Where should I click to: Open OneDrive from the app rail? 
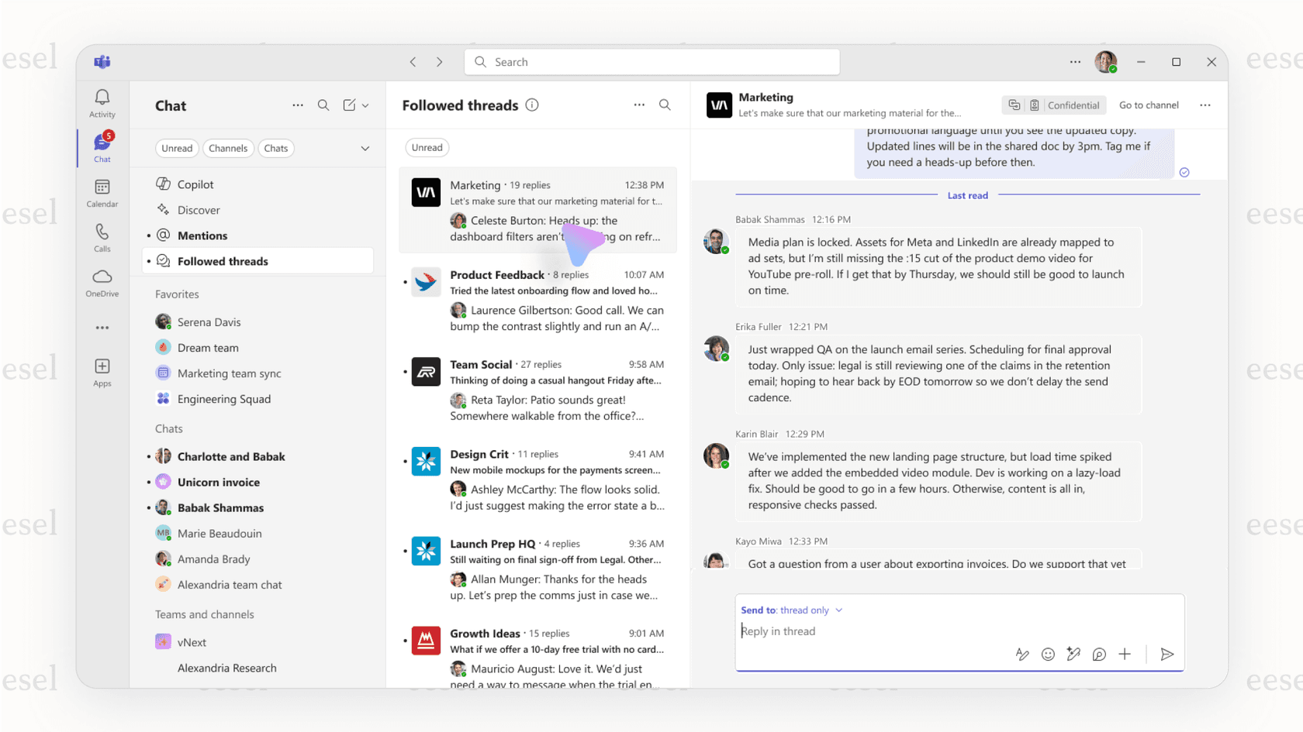(102, 282)
